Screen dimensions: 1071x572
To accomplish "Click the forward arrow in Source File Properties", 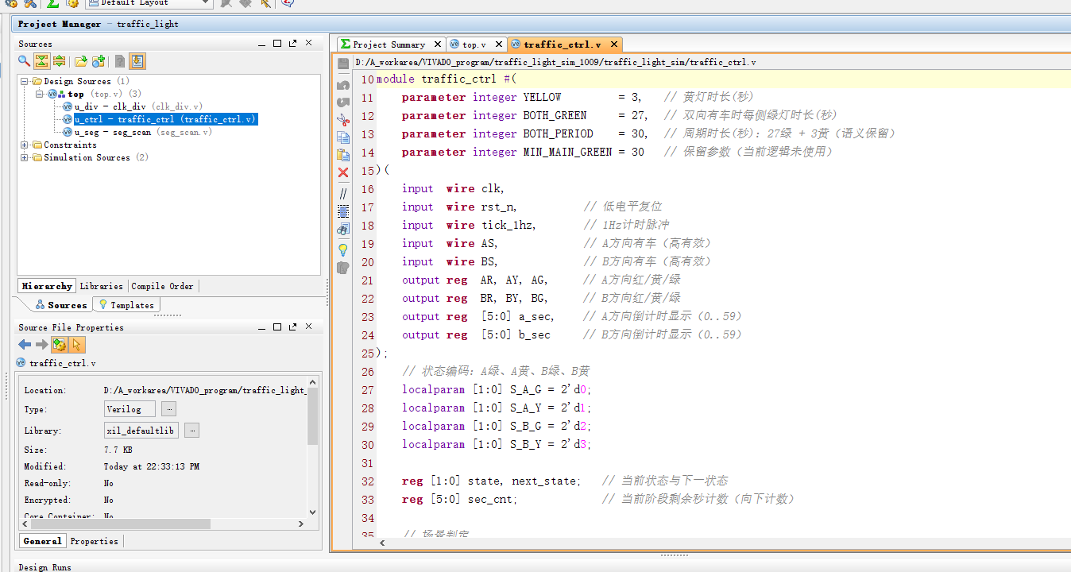I will click(x=42, y=345).
